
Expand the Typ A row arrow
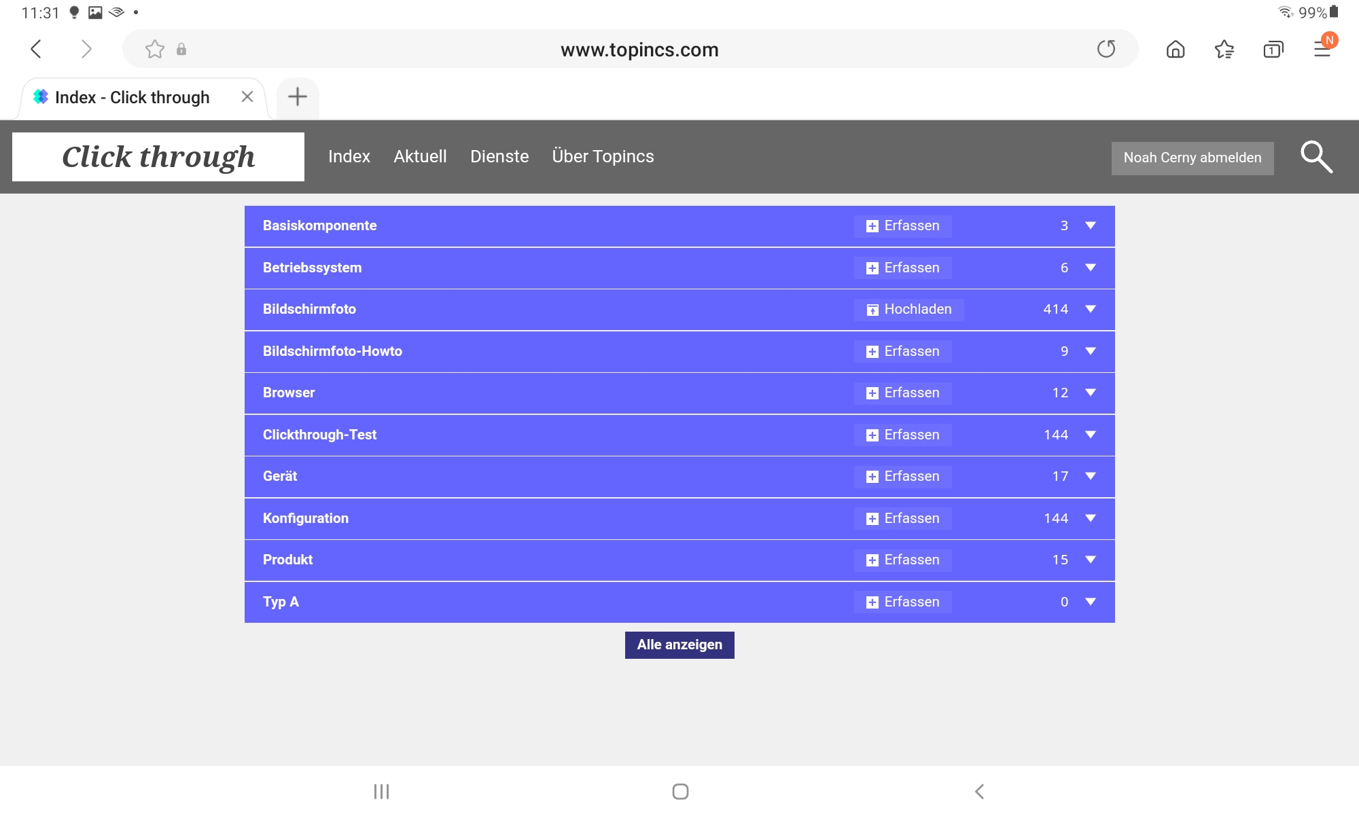[x=1091, y=602]
